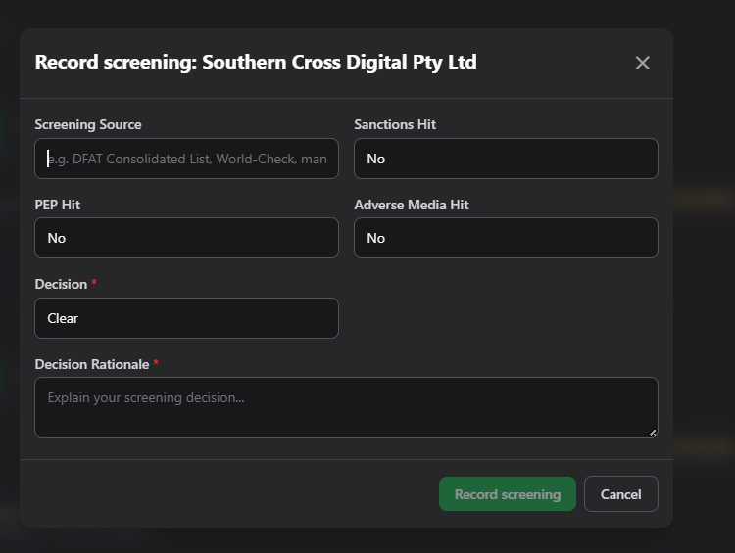The height and width of the screenshot is (553, 735).
Task: Click the Screening Source label
Action: tap(88, 124)
